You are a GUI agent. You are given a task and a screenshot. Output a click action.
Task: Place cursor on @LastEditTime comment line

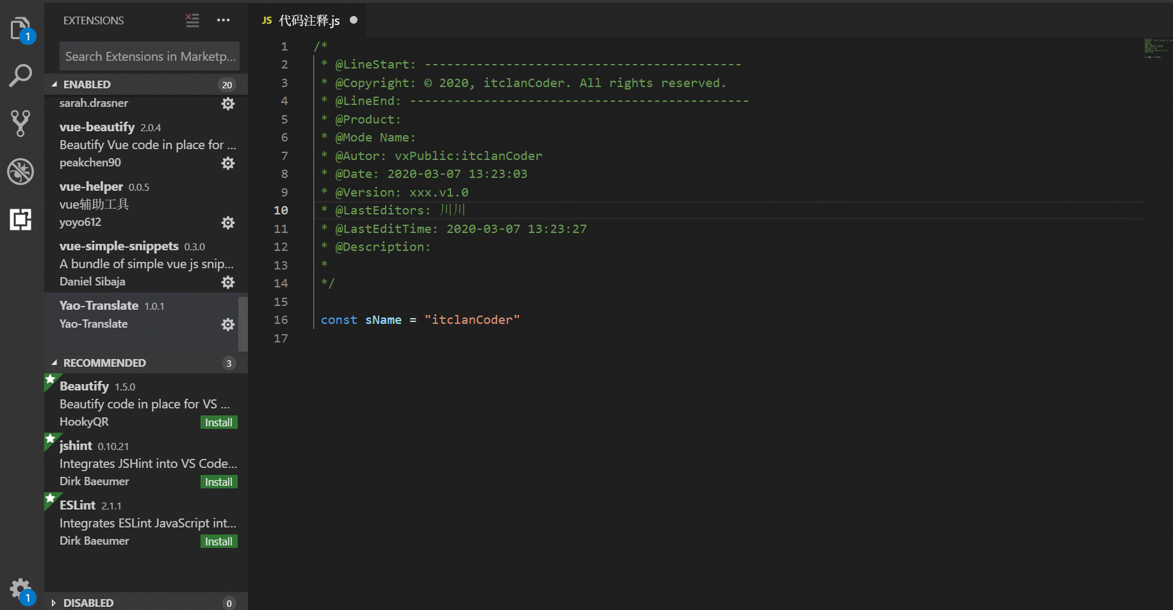tap(454, 229)
